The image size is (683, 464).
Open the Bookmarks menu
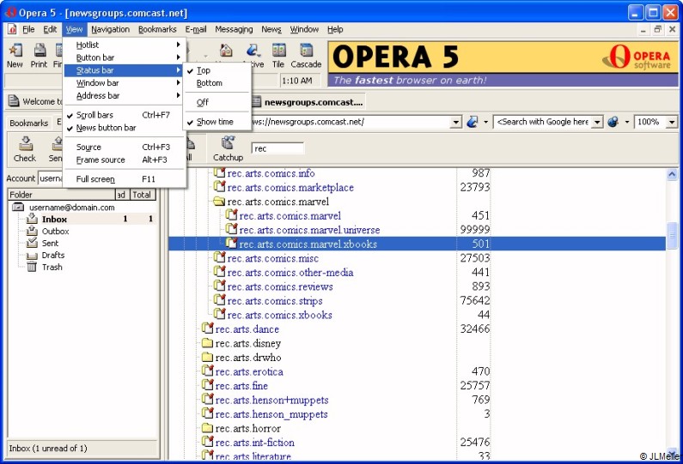tap(157, 29)
